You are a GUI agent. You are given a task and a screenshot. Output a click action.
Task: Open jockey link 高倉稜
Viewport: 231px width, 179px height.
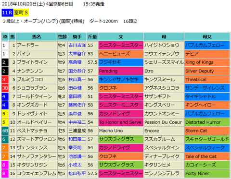point(75,62)
